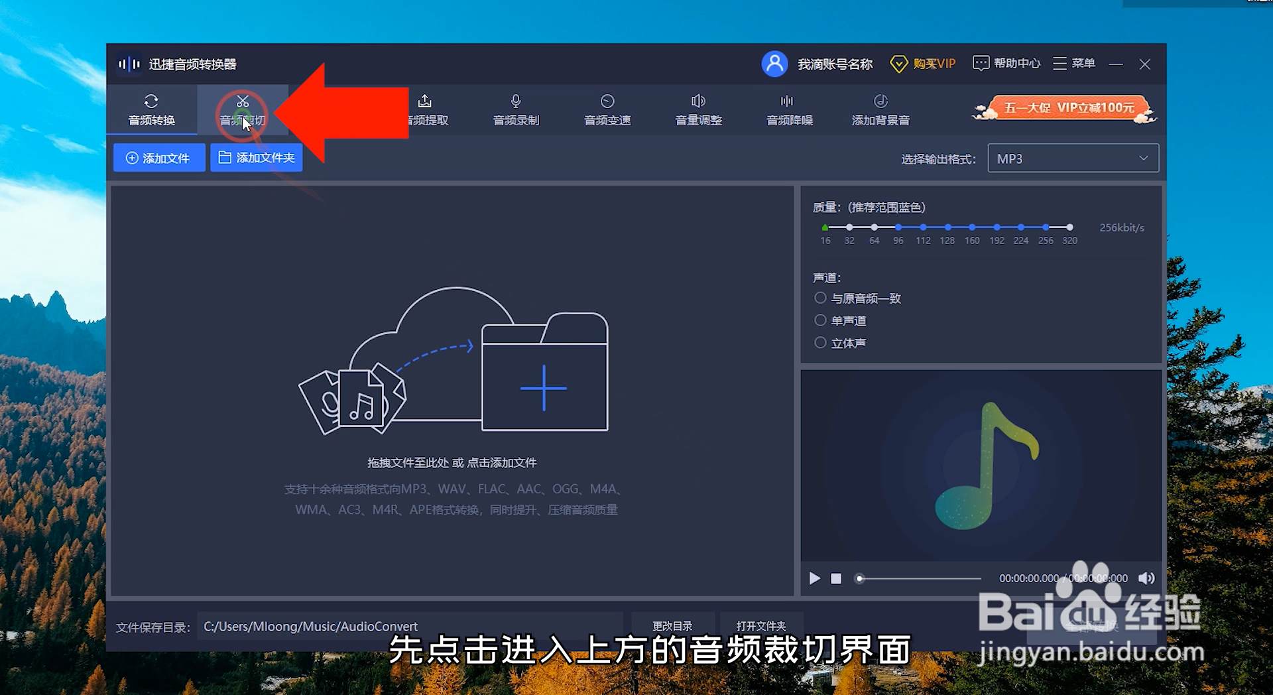The width and height of the screenshot is (1273, 695).
Task: Click the 256kbit/s quality value
Action: [1122, 227]
